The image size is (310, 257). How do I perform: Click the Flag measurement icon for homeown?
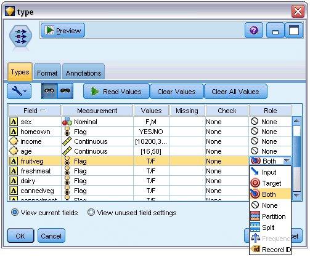(67, 131)
